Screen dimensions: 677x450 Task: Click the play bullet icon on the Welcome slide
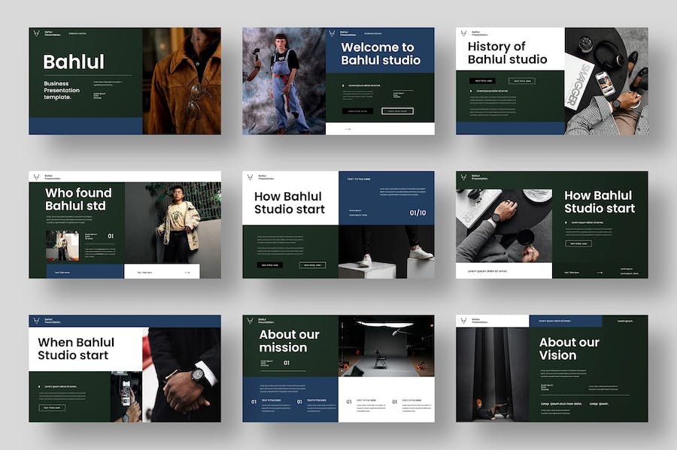point(344,85)
